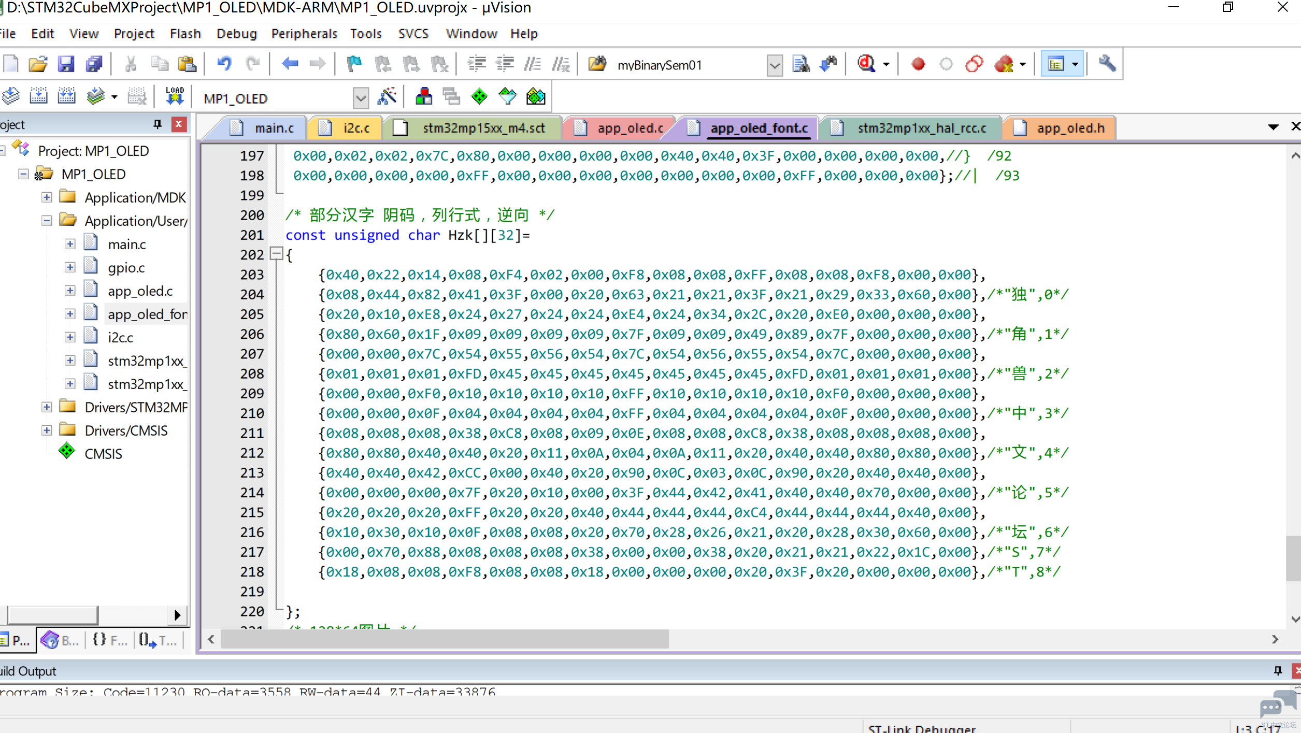Screen dimensions: 1301x733
Task: Click the editor horizontal scrollbar thumb
Action: tap(445, 639)
